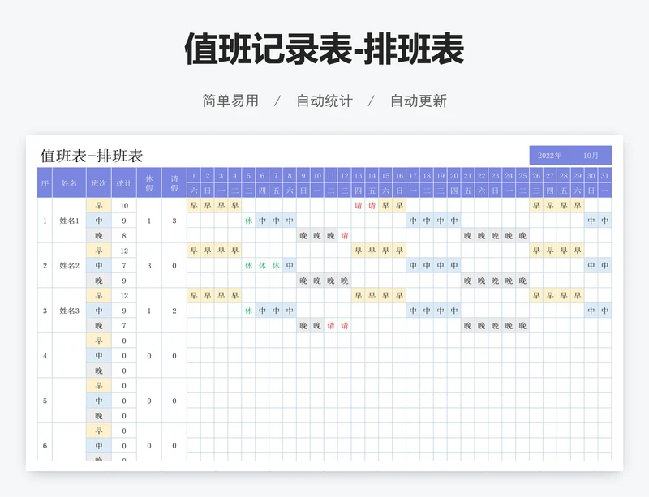Select the 统计 column header
Screen dimensions: 649x497
124,183
